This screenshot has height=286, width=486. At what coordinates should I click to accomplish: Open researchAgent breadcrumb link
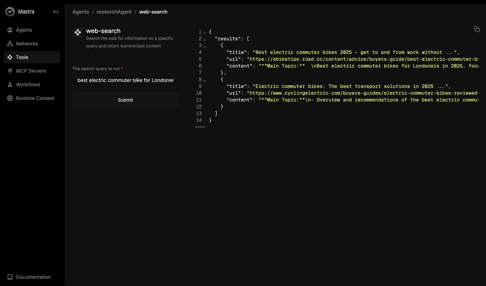click(114, 12)
